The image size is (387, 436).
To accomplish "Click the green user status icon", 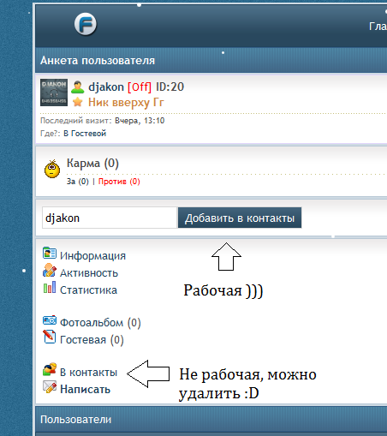I will (x=78, y=87).
